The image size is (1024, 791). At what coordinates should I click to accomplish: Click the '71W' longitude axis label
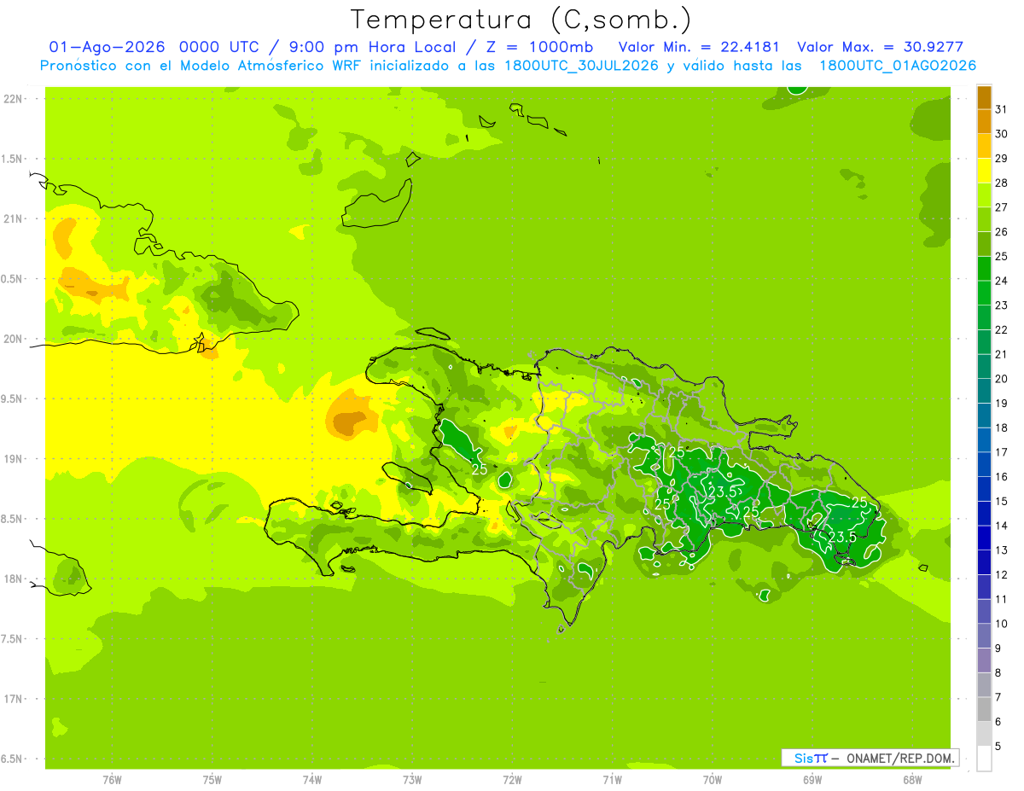pos(612,779)
